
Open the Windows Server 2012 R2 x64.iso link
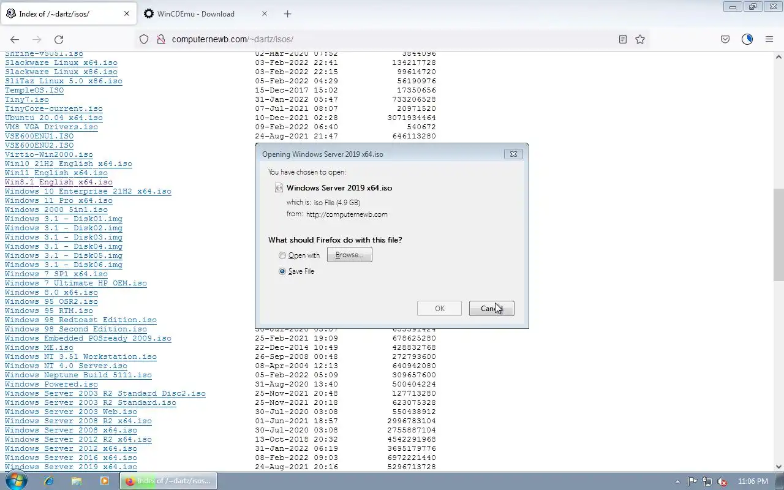click(x=78, y=439)
